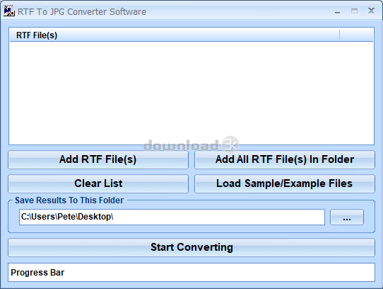The width and height of the screenshot is (383, 289).
Task: Click the download3k watermark logo
Action: (191, 145)
